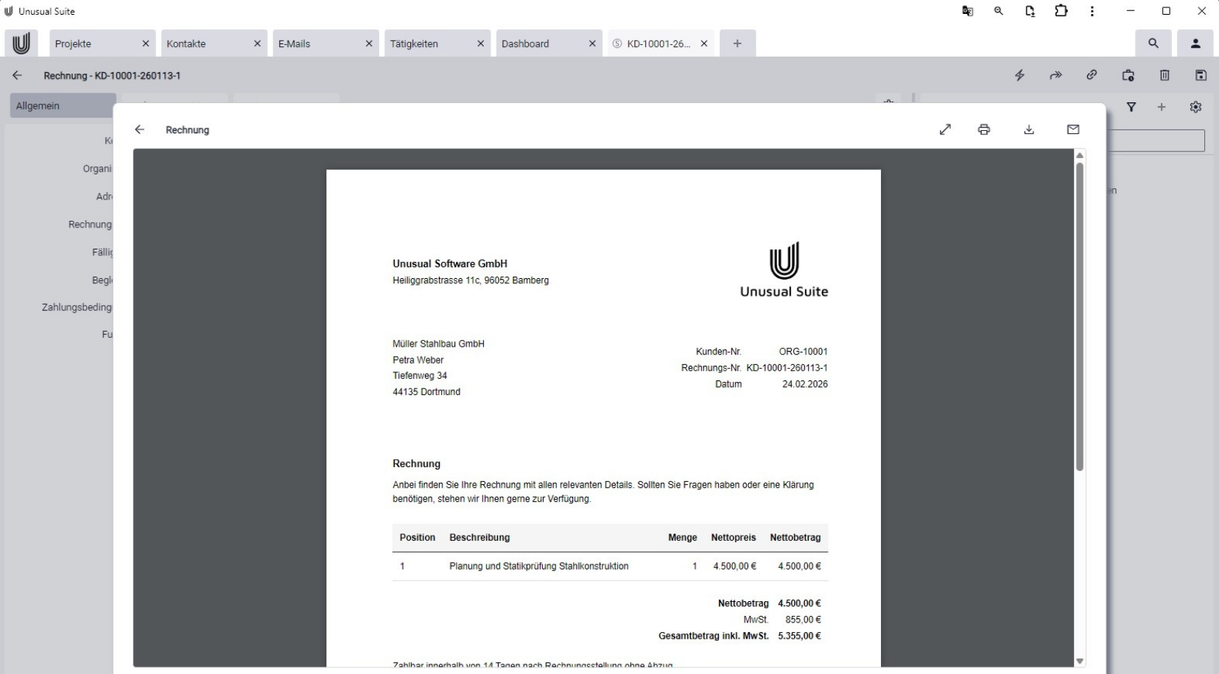
Task: Forward the record using the arrow icon
Action: point(1055,75)
